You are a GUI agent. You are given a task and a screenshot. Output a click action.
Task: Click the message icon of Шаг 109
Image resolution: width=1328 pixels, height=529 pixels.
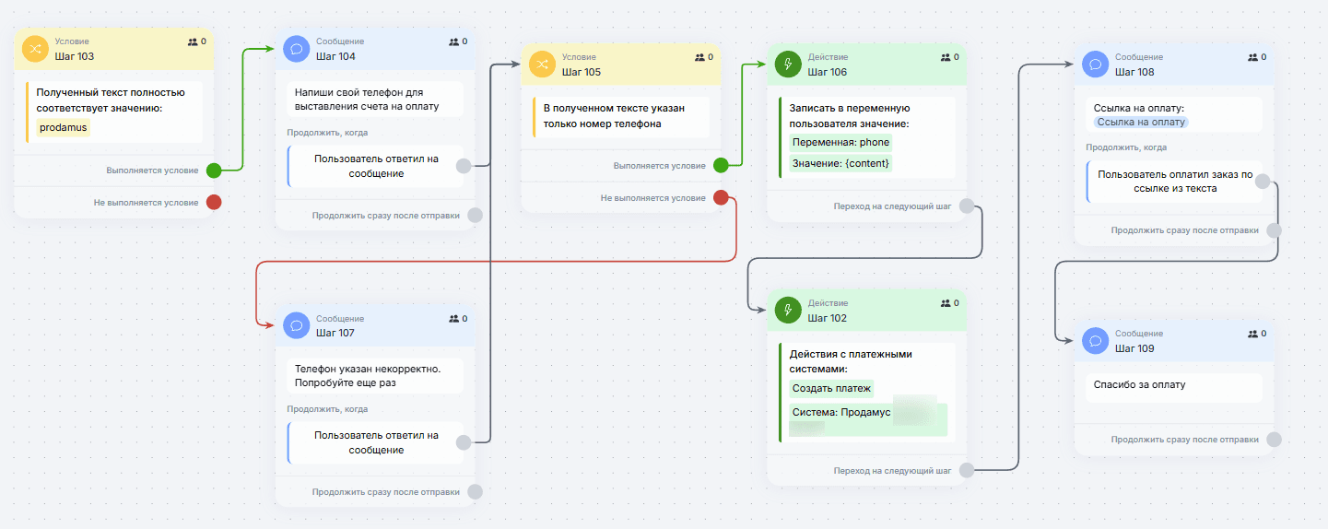tap(1095, 341)
